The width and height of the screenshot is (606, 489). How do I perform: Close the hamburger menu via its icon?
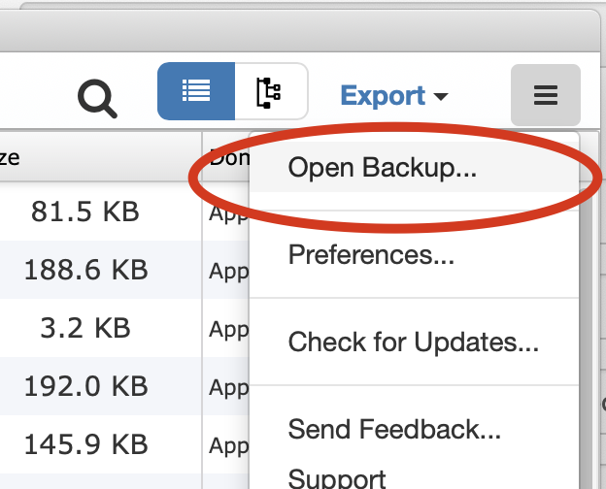point(545,95)
